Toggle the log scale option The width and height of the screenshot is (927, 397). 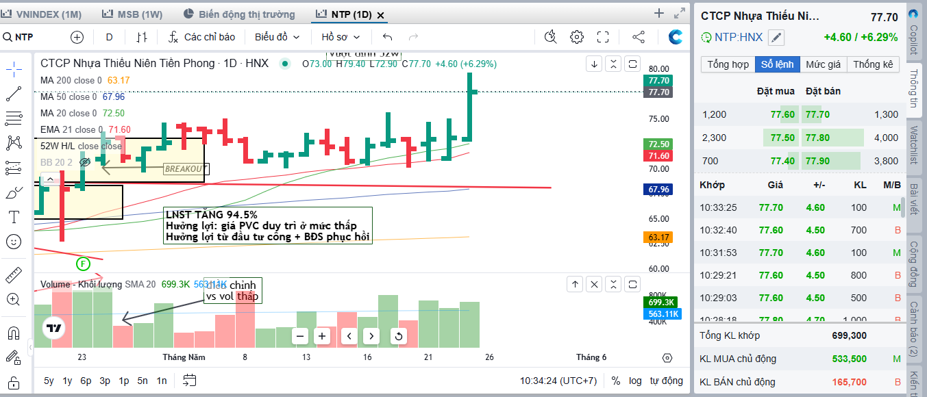(x=635, y=381)
